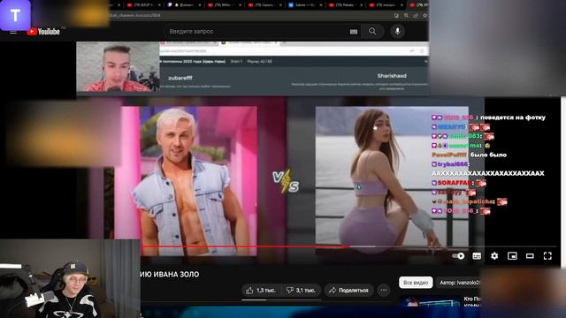The image size is (566, 318).
Task: Click chat message 'было было'
Action: pyautogui.click(x=489, y=155)
